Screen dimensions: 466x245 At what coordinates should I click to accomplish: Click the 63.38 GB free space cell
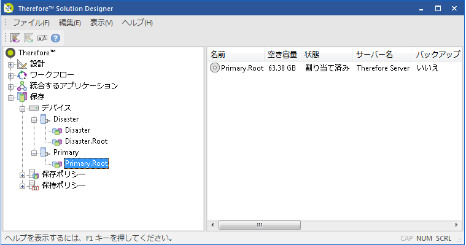282,68
